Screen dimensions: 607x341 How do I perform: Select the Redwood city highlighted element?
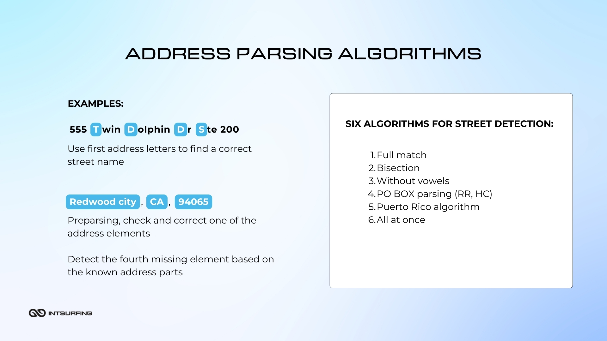pos(103,202)
